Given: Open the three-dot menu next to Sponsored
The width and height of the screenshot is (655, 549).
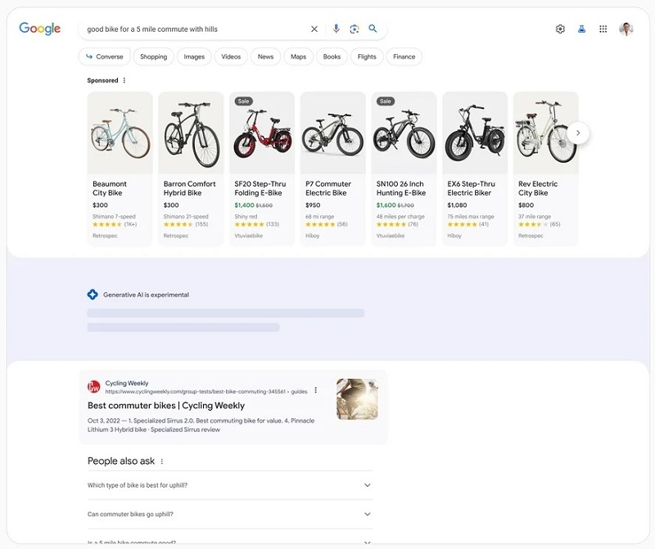Looking at the screenshot, I should click(124, 80).
